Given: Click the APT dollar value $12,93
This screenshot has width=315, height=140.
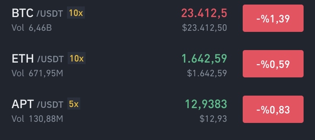Looking at the screenshot, I should [x=213, y=119].
